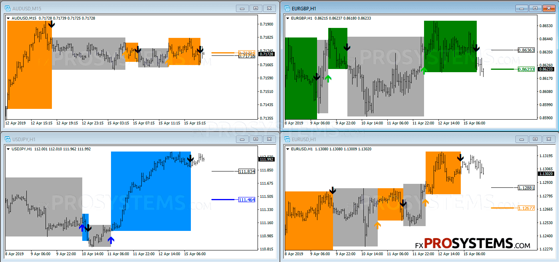Click the 0.86363 level label on EURGBP chart
The image size is (559, 262).
pyautogui.click(x=526, y=50)
